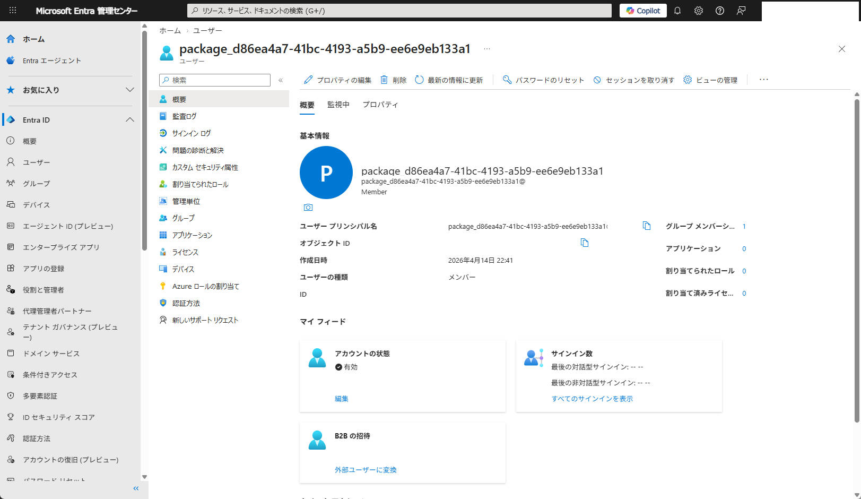Open the help icon in the header
This screenshot has width=861, height=499.
pyautogui.click(x=720, y=10)
